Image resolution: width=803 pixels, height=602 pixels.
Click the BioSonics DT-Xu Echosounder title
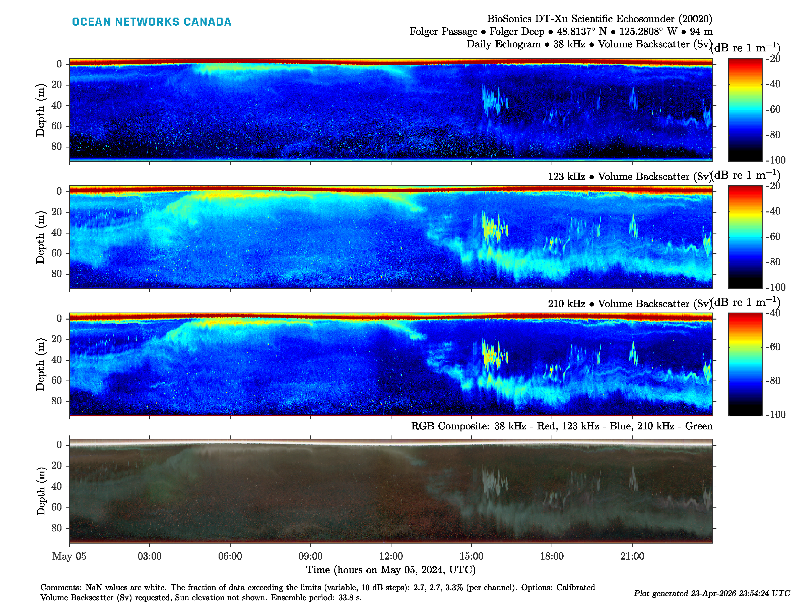[x=599, y=19]
